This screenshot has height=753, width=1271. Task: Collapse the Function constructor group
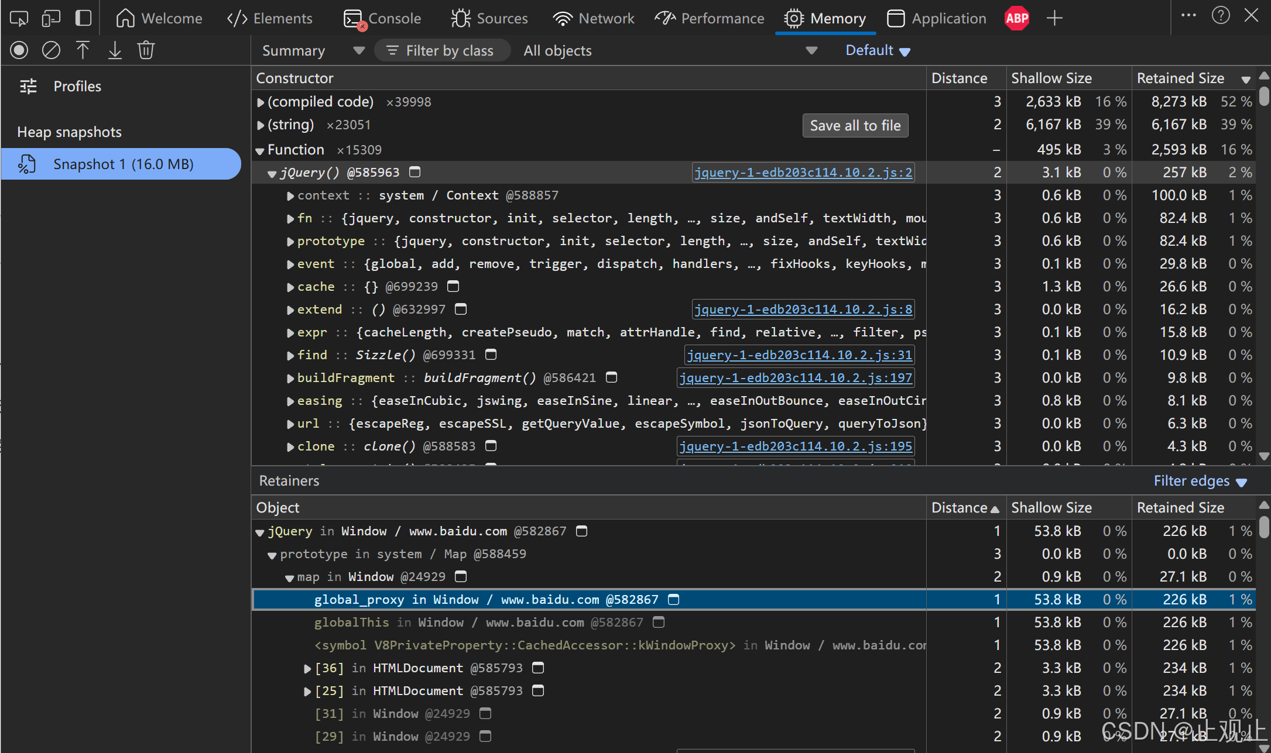point(260,151)
